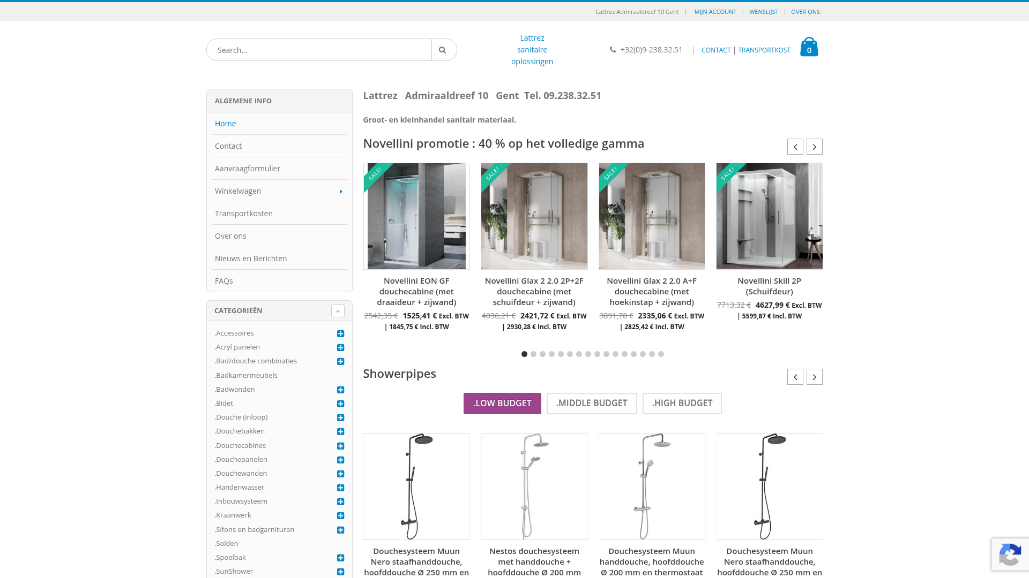This screenshot has height=578, width=1029.
Task: Open TRANSPORTKOST link in header
Action: click(x=764, y=50)
